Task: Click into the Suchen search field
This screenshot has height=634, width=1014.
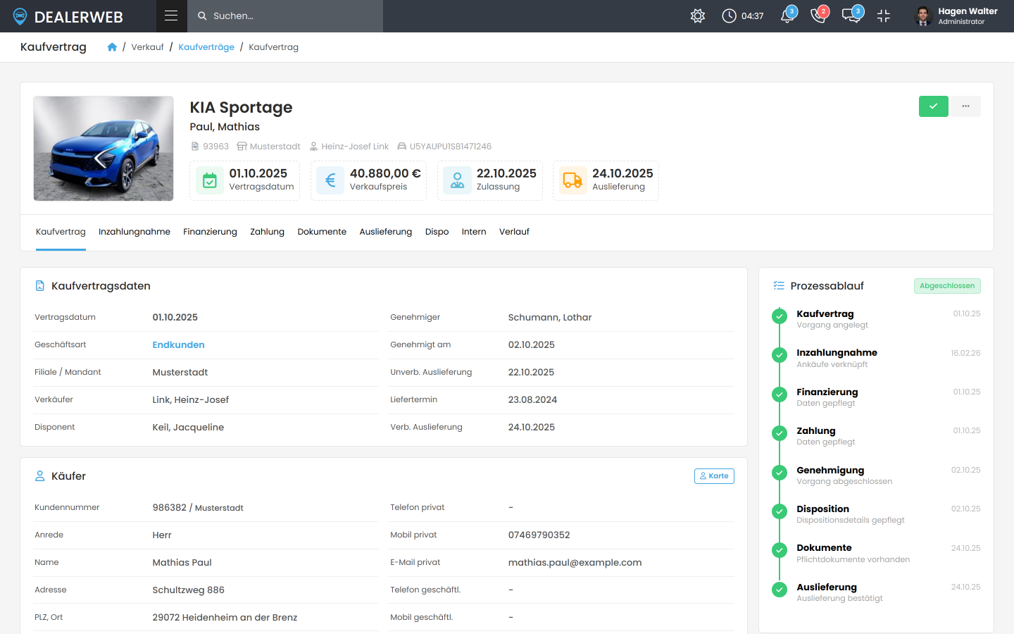Action: click(285, 15)
